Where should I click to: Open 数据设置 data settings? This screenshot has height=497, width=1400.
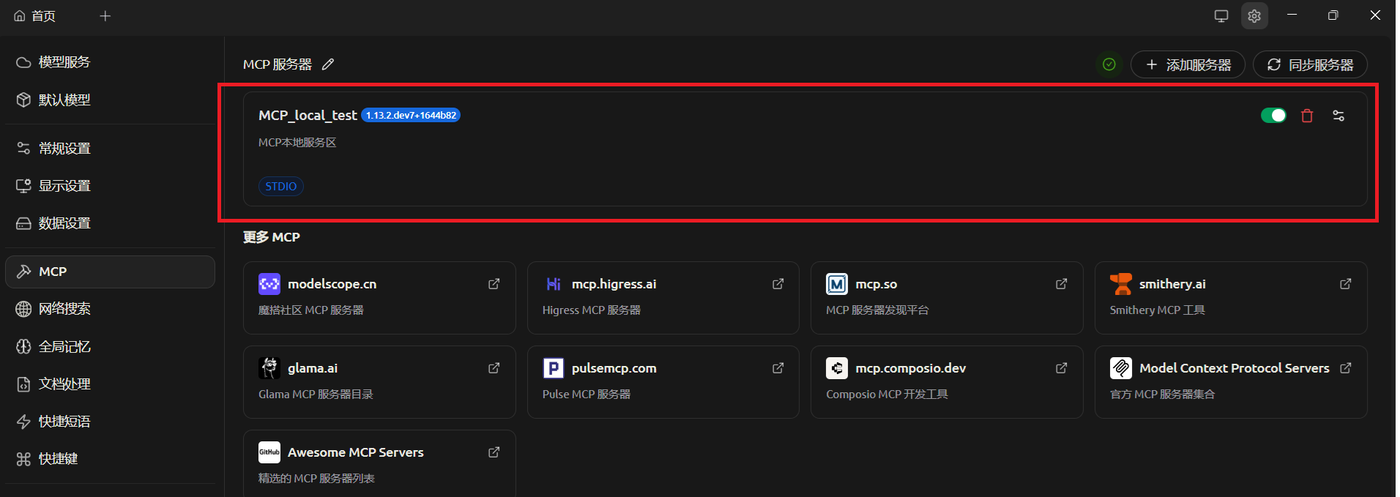pos(110,223)
